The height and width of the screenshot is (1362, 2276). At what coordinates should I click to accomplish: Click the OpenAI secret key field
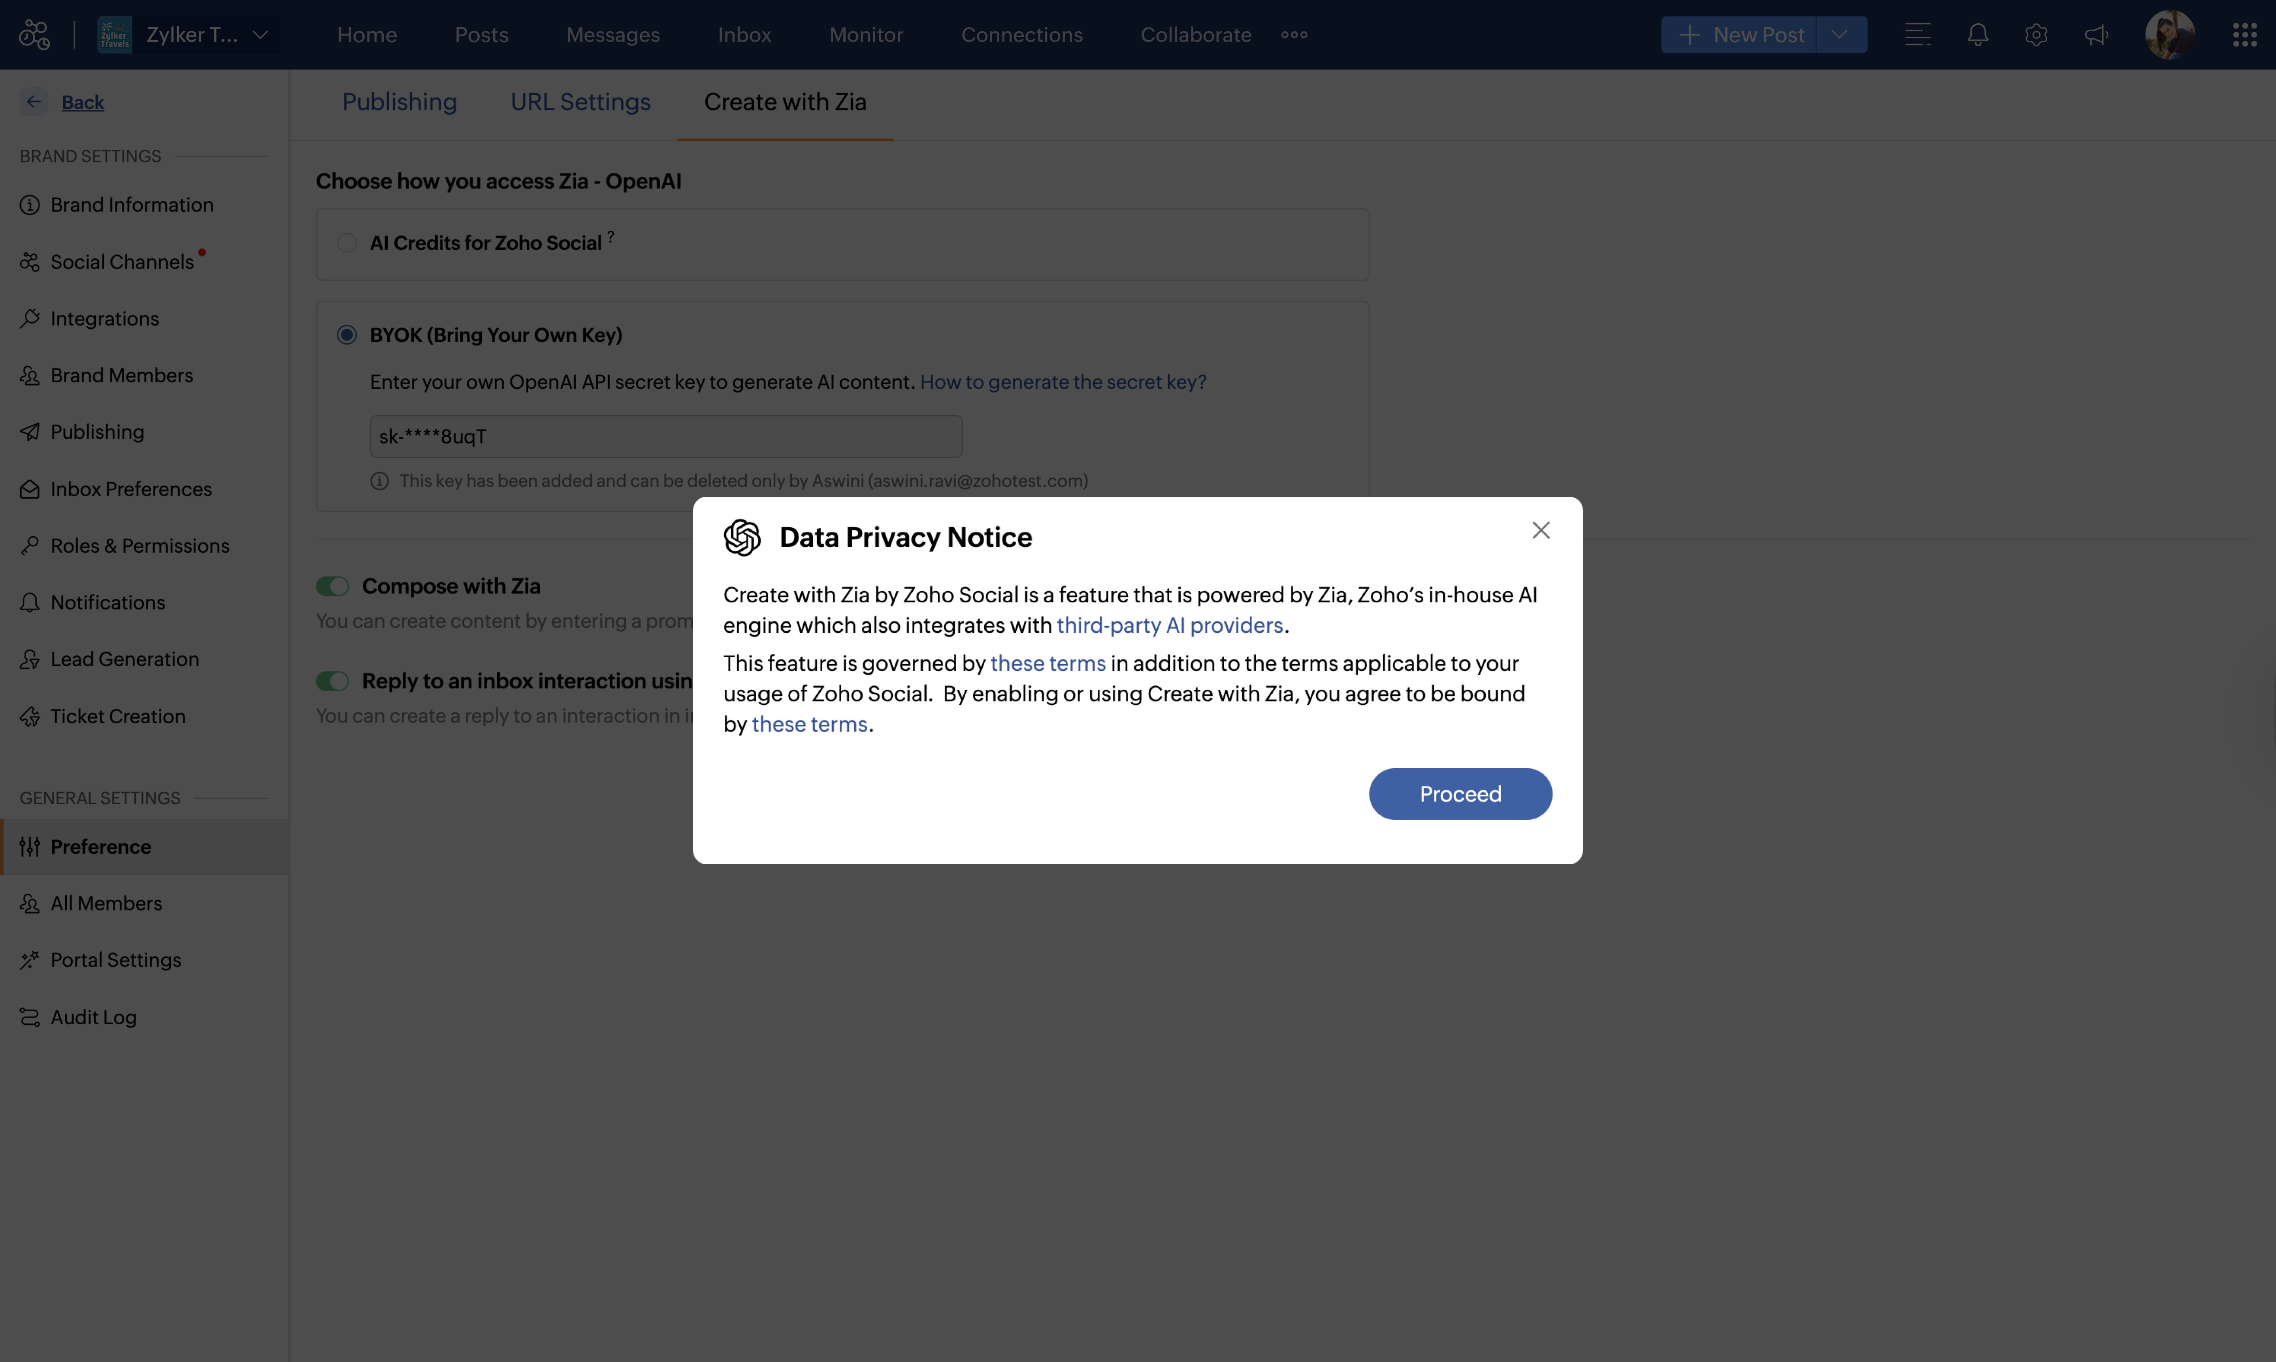pyautogui.click(x=666, y=437)
